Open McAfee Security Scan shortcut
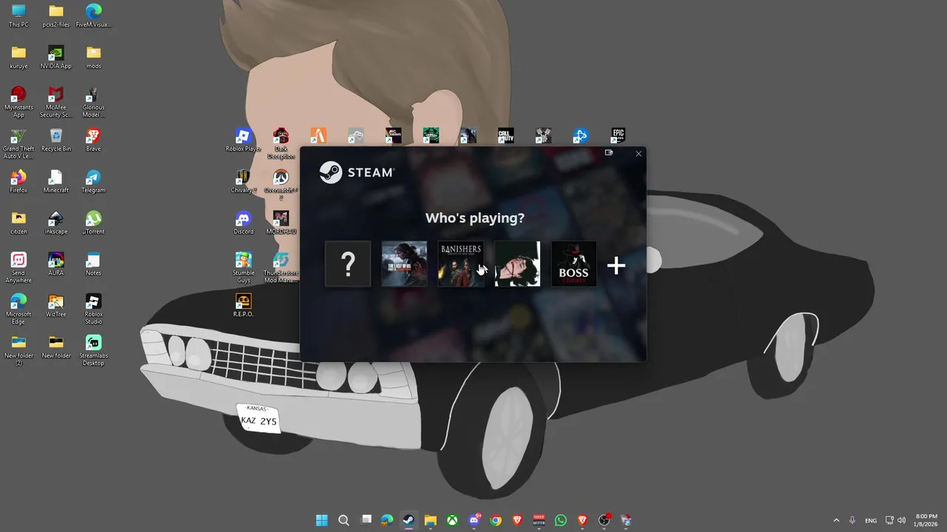 (56, 102)
